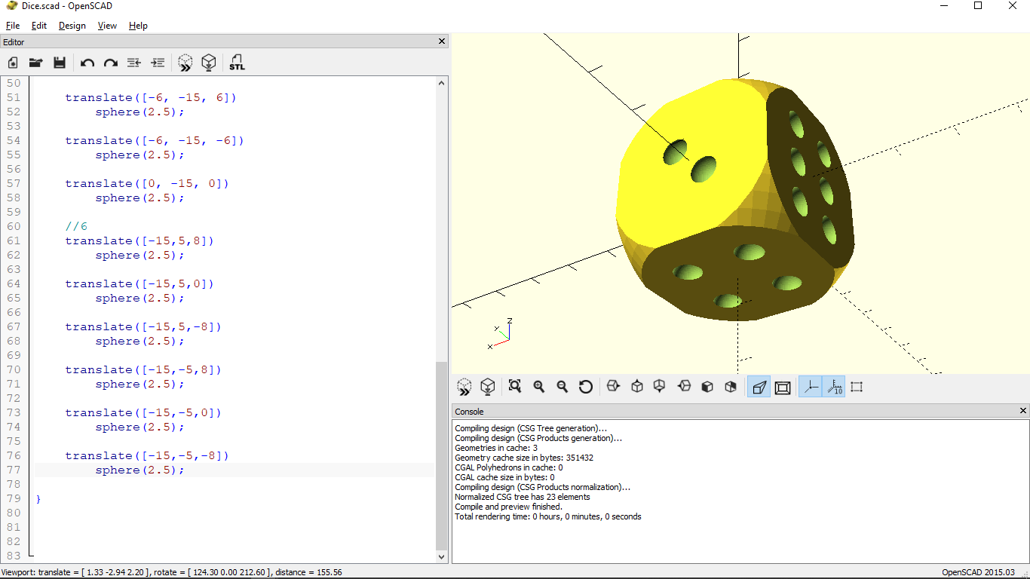Click the "//6" comment line
The width and height of the screenshot is (1030, 579).
[x=76, y=226]
